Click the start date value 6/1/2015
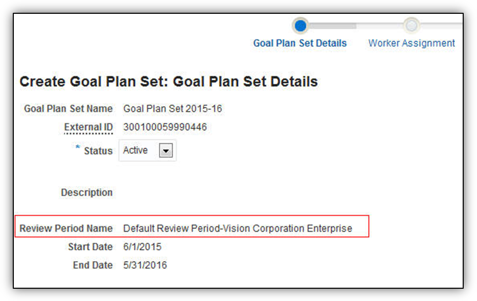 (x=142, y=247)
